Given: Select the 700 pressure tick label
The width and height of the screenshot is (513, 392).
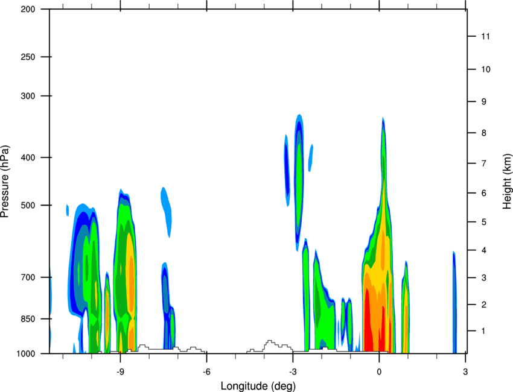Looking at the screenshot, I should [28, 277].
